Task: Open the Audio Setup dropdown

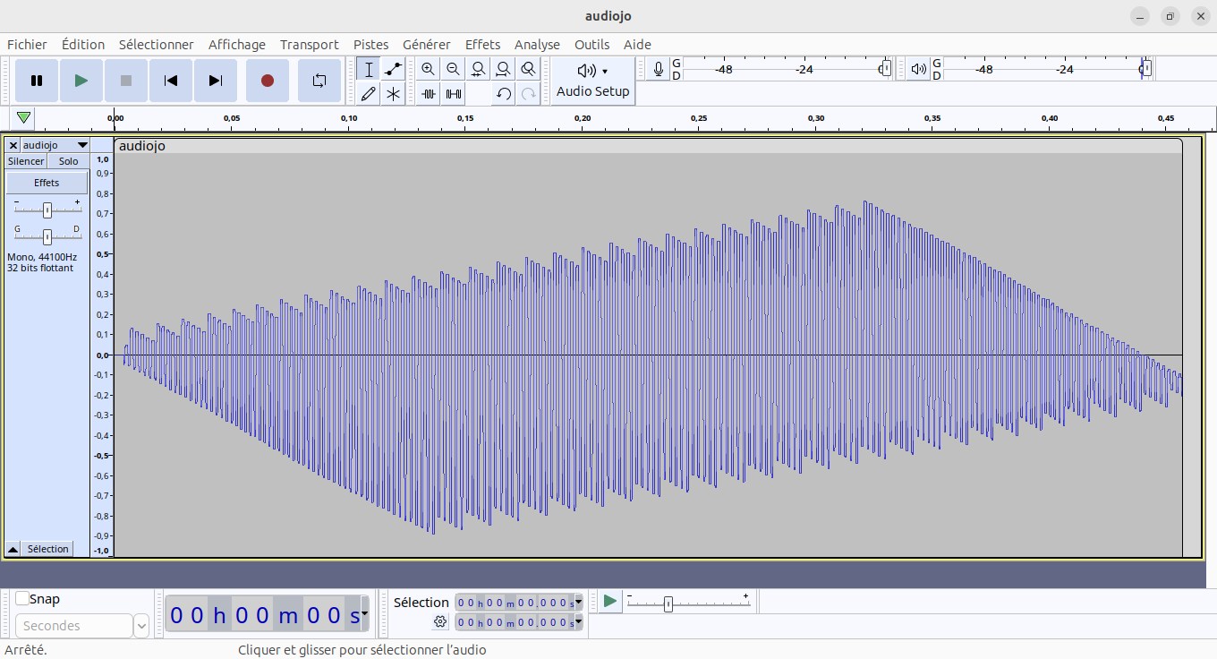Action: [592, 81]
